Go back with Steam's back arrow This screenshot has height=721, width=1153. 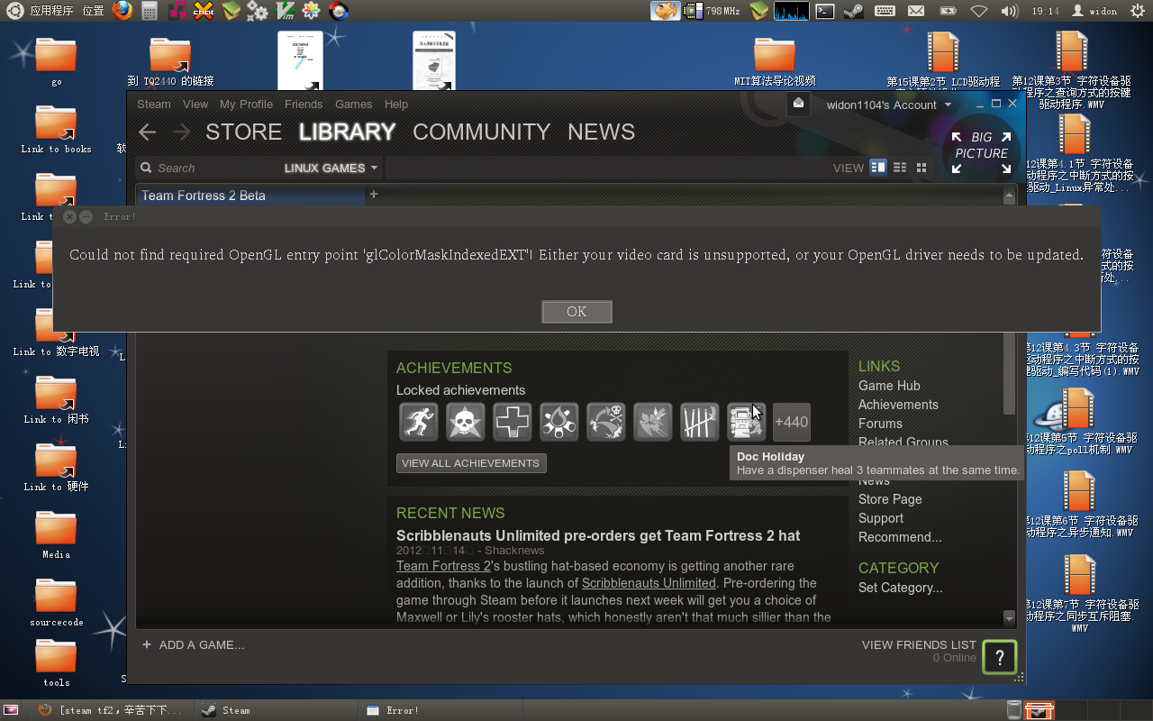pyautogui.click(x=148, y=132)
